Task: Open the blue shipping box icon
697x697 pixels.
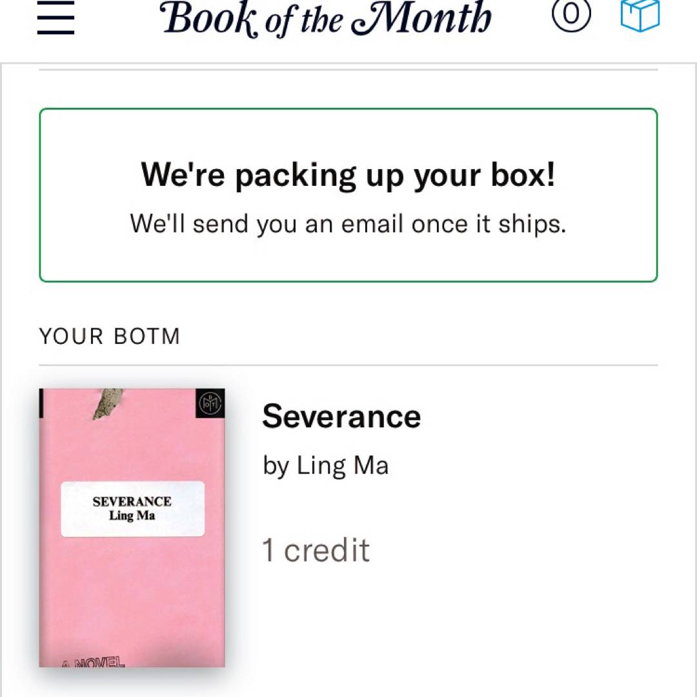Action: click(640, 15)
